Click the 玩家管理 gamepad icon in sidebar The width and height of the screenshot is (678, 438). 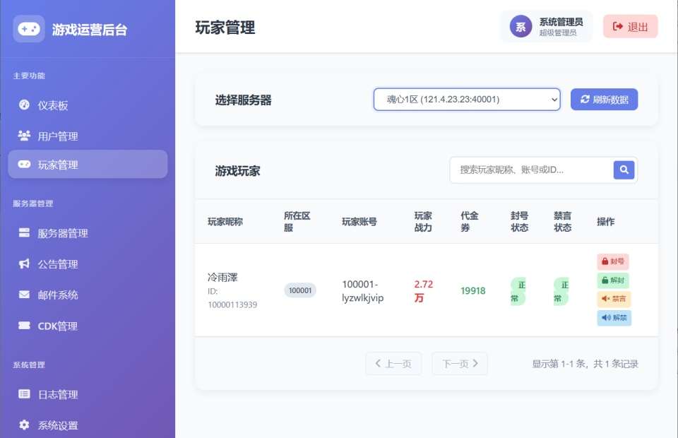pyautogui.click(x=23, y=164)
